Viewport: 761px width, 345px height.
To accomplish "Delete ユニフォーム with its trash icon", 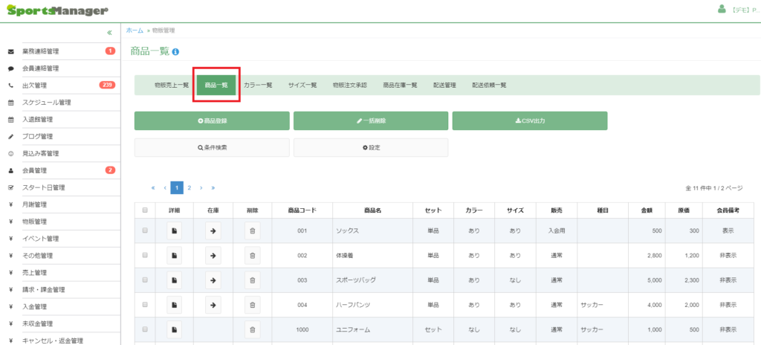I will coord(253,329).
